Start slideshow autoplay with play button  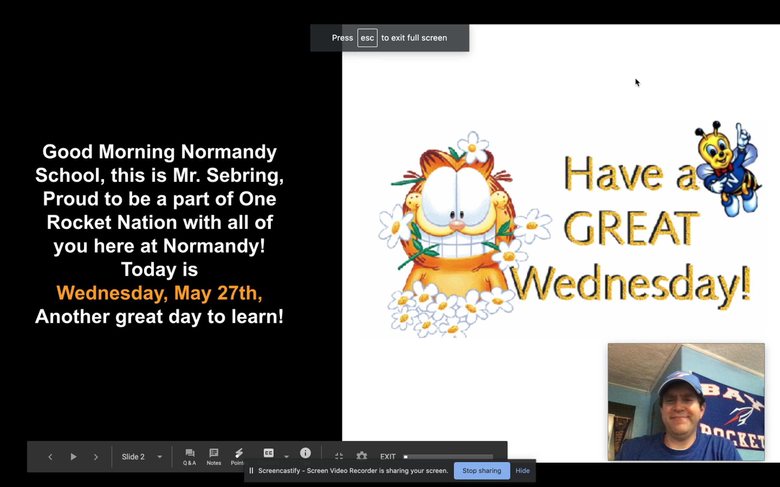click(x=73, y=457)
